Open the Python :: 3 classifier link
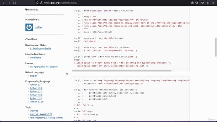 coord(35,85)
